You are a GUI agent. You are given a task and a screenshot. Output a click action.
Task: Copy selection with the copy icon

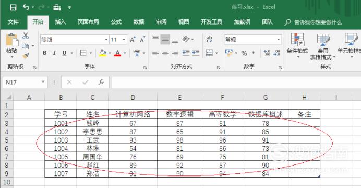[x=26, y=46]
